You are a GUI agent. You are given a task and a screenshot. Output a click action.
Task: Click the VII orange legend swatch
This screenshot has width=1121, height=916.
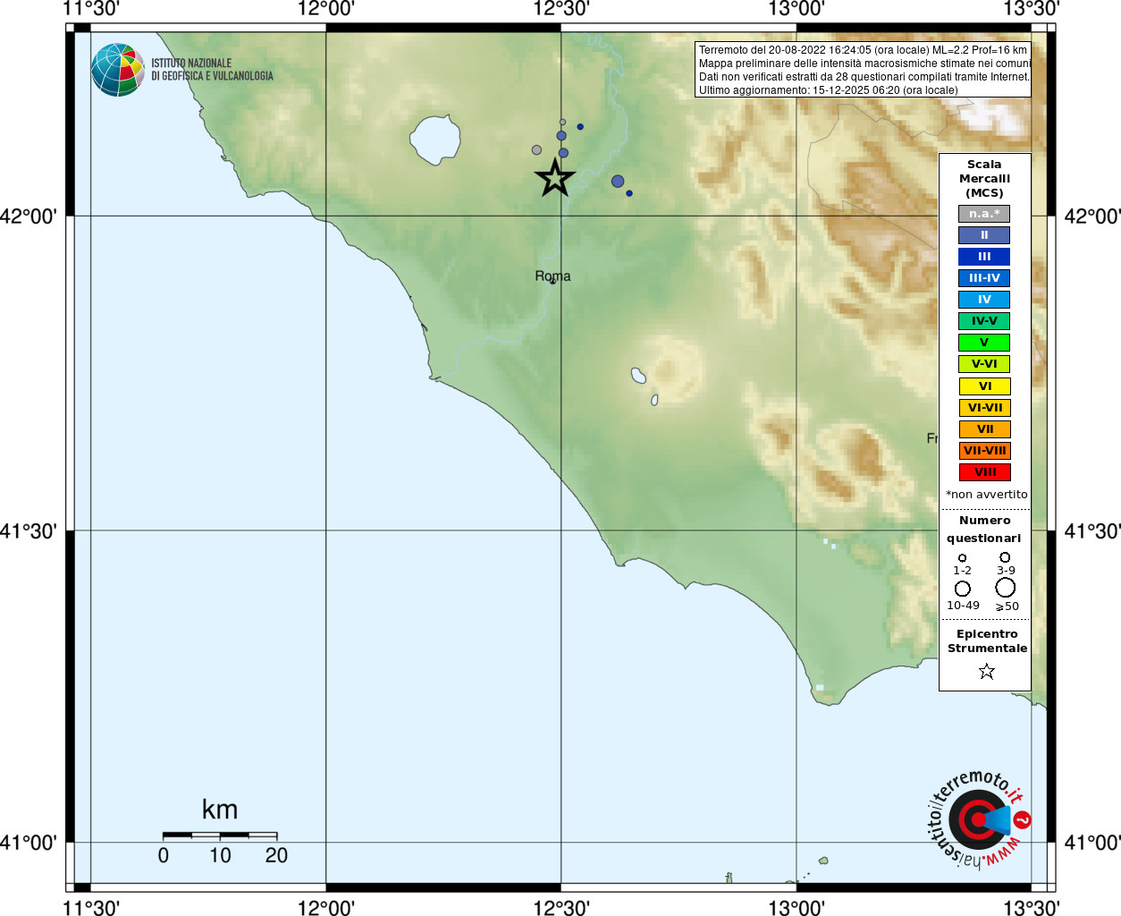coord(984,429)
